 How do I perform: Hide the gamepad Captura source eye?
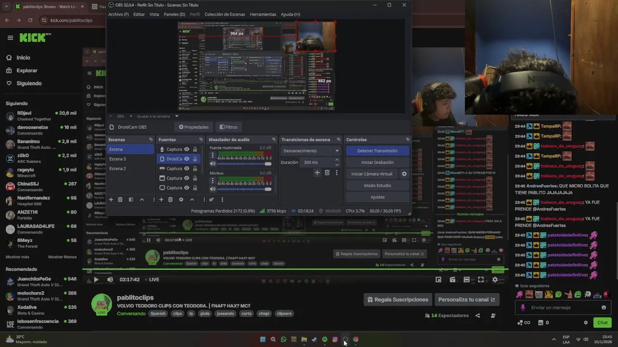pos(186,169)
